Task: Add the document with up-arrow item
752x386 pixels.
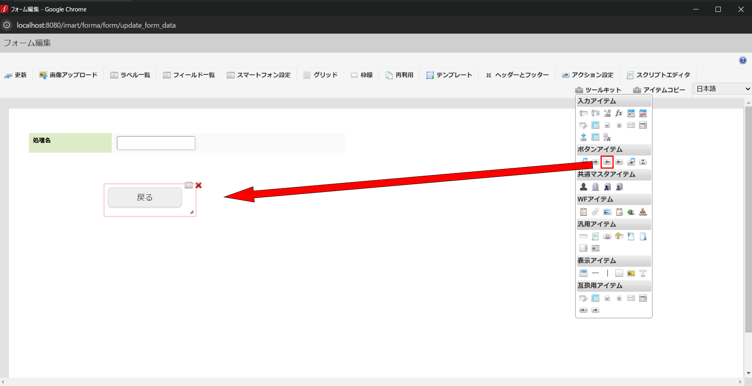Action: tap(631, 237)
